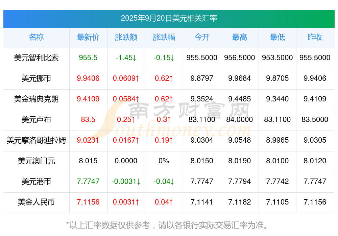Screen dimensions: 338x236
Task: Click the 美元卢布 currency name
Action: click(x=36, y=120)
